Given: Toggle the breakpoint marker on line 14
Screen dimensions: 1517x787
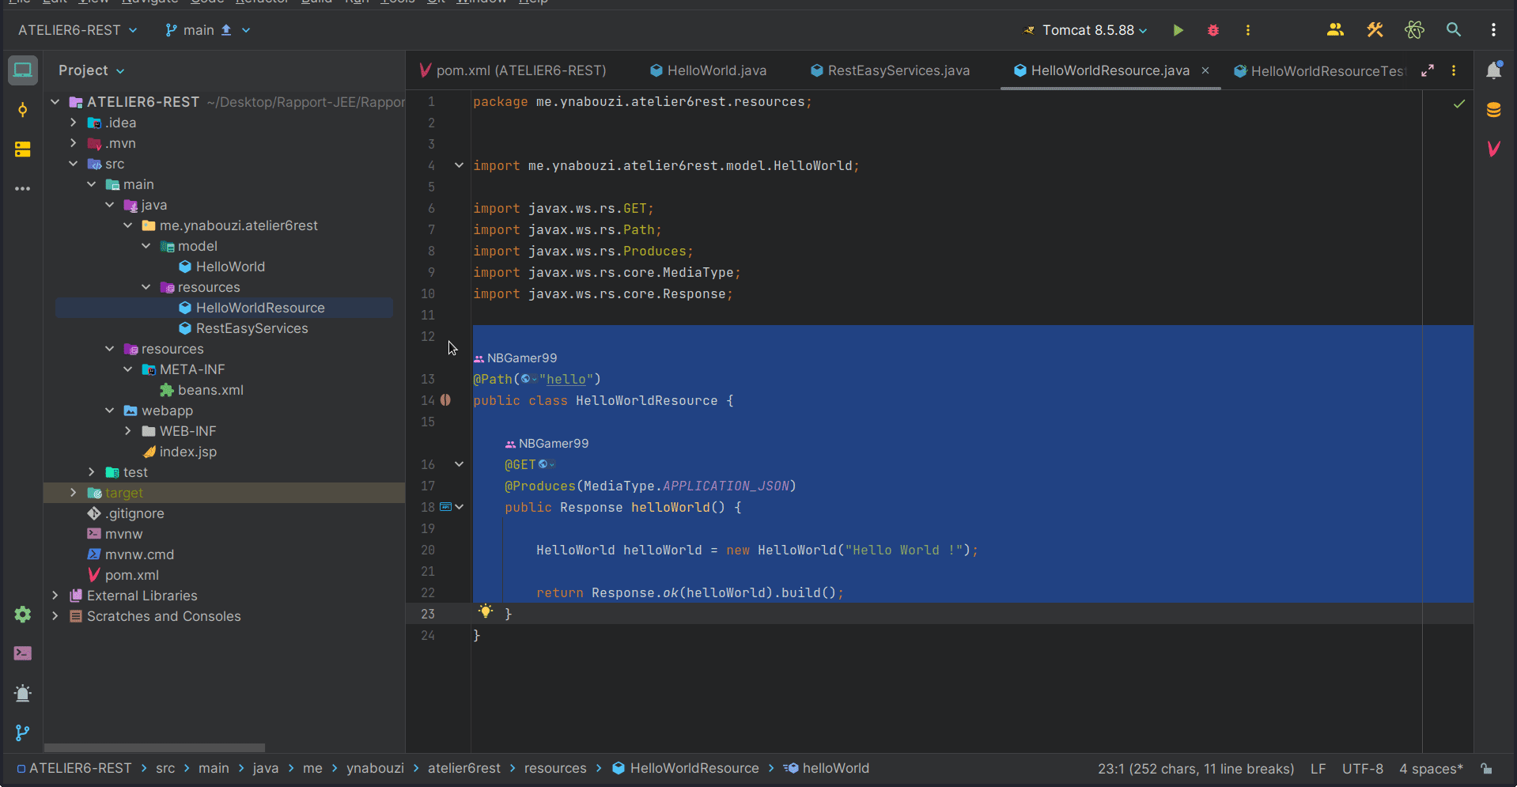Looking at the screenshot, I should (x=446, y=400).
